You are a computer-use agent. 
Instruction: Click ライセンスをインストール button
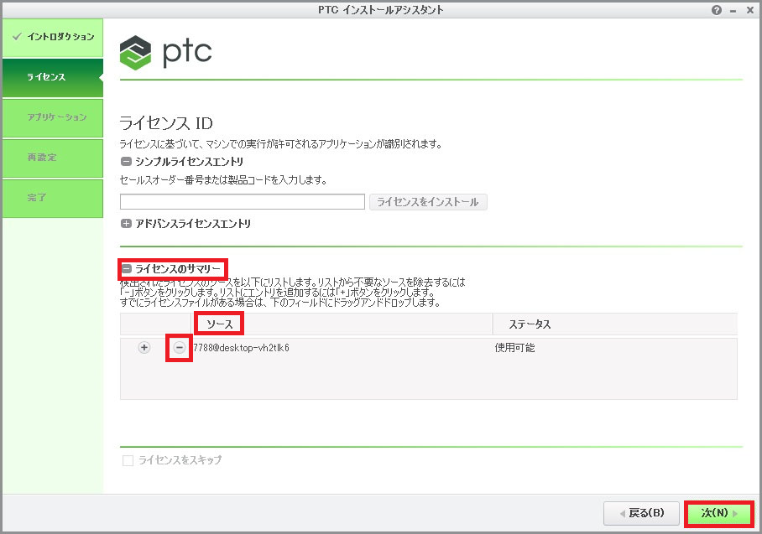(428, 202)
